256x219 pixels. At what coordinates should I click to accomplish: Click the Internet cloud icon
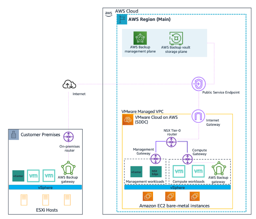click(69, 84)
